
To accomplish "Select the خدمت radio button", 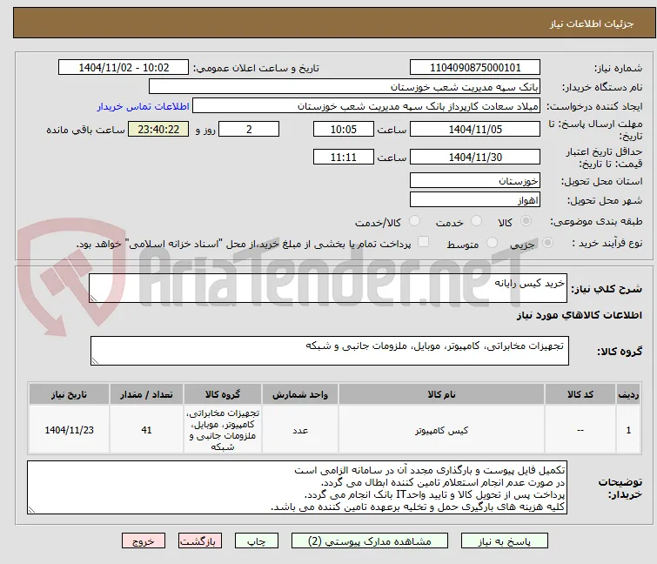I will pos(476,221).
